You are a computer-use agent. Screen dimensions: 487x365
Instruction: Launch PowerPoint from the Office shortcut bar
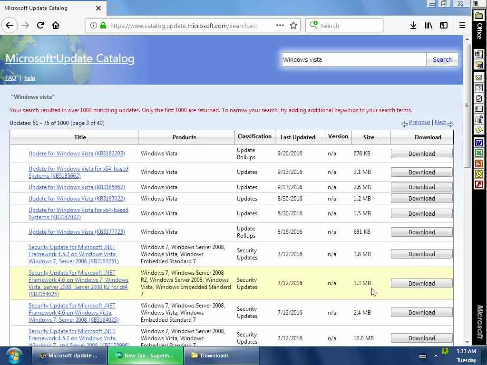[478, 163]
